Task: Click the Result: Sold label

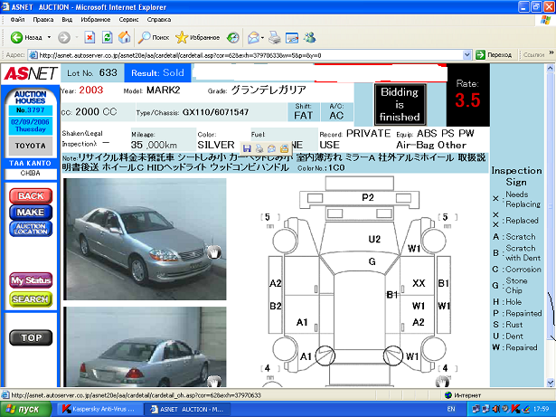Action: point(157,73)
